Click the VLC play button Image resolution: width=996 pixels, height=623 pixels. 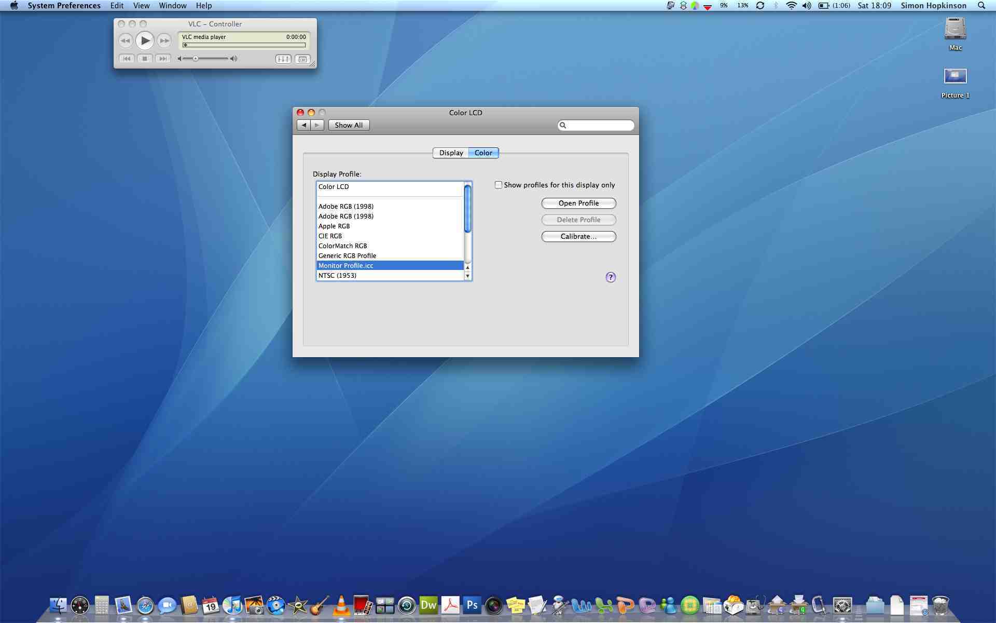(x=145, y=40)
